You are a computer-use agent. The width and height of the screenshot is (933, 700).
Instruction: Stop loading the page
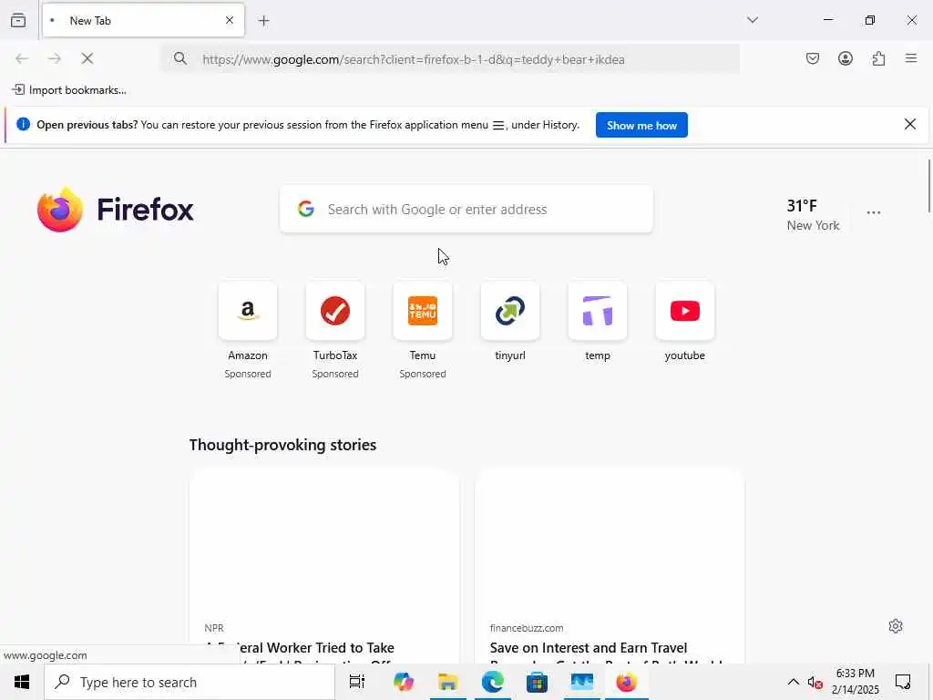coord(87,58)
